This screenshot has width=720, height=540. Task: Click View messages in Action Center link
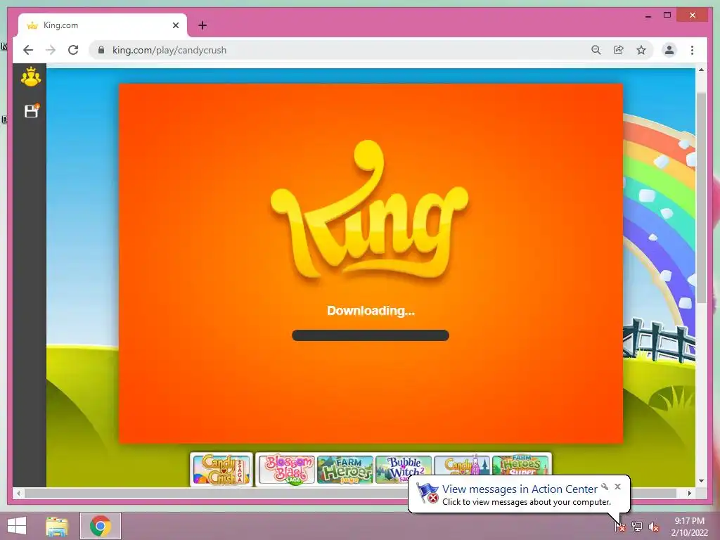520,489
